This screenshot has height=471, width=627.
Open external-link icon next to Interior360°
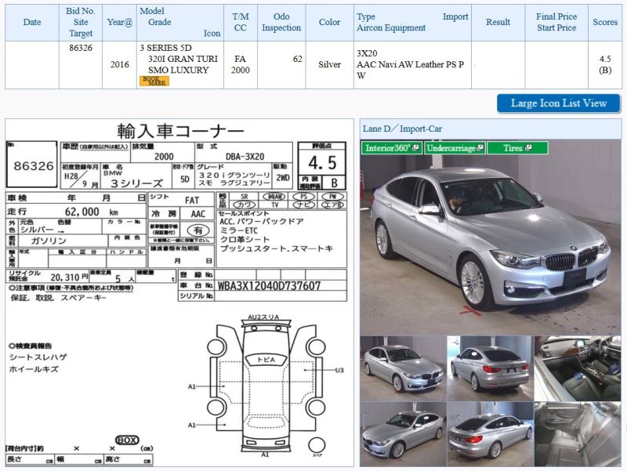point(415,147)
